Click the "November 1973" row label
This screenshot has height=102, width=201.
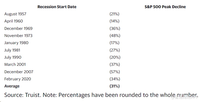click(18, 36)
